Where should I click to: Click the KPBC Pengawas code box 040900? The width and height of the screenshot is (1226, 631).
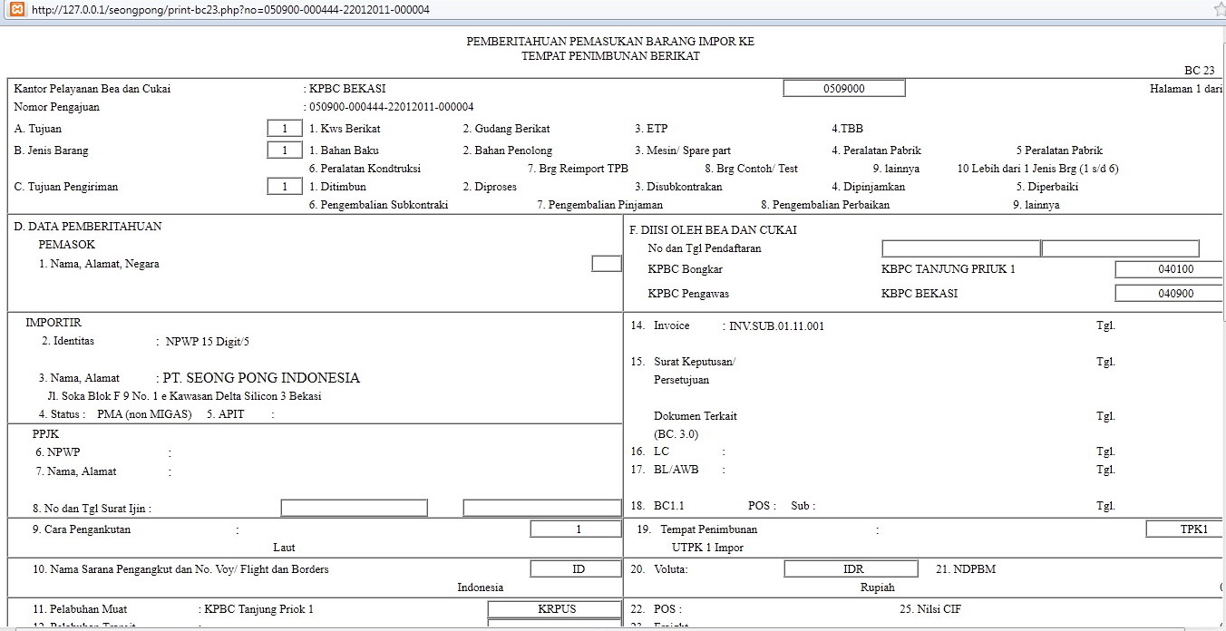click(x=1168, y=292)
